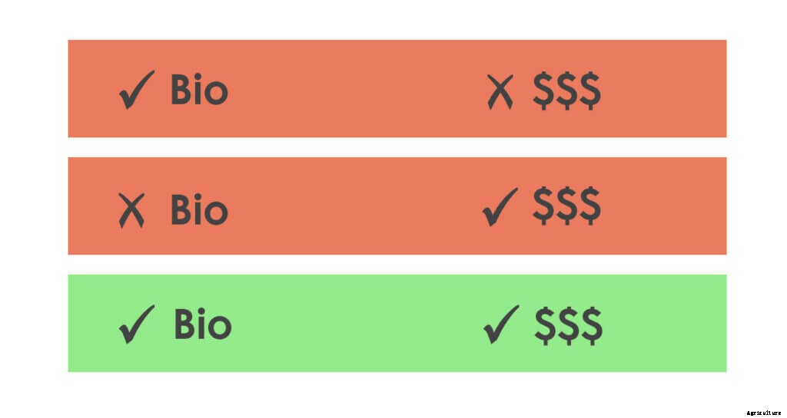The image size is (787, 418).
Task: Click the first dollar sign in the green bar
Action: 545,325
